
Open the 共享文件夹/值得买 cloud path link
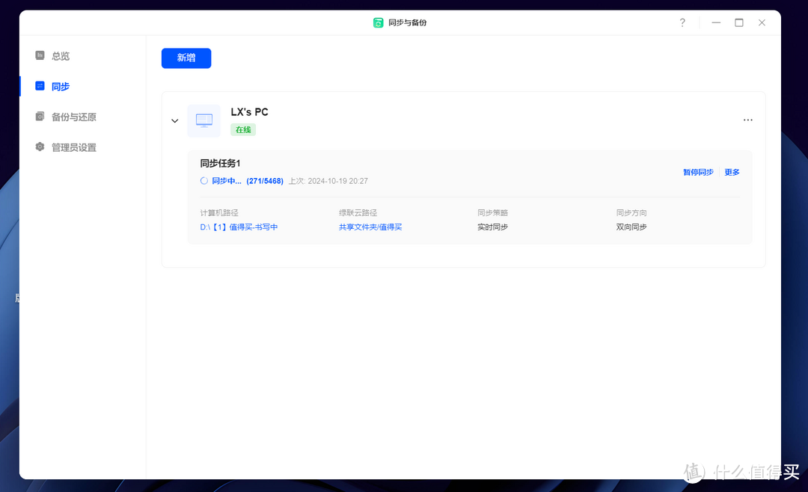point(370,227)
